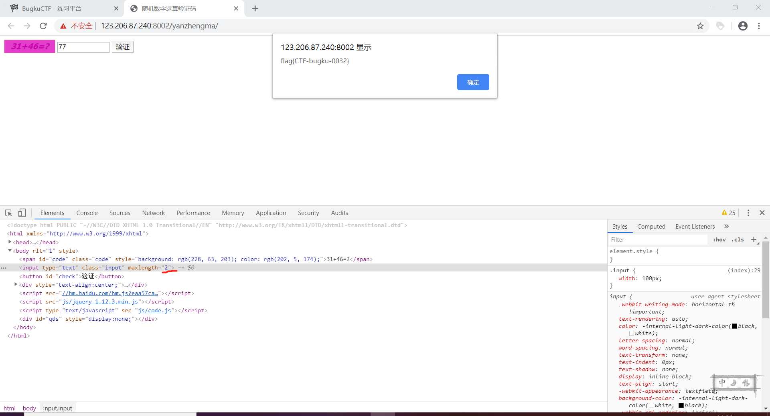Select the Computed pane tab
This screenshot has width=770, height=416.
651,227
